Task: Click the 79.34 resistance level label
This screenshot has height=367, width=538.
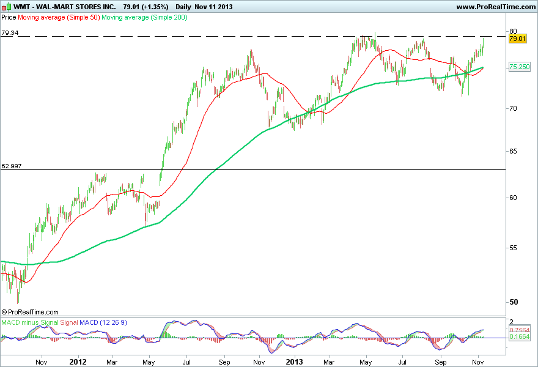Action: (10, 33)
